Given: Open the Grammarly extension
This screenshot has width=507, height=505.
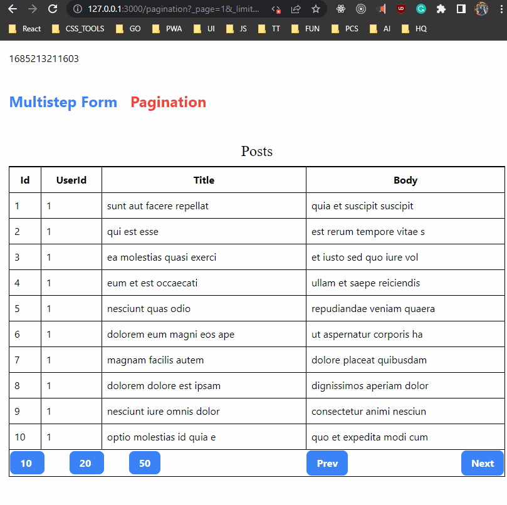Looking at the screenshot, I should point(421,9).
